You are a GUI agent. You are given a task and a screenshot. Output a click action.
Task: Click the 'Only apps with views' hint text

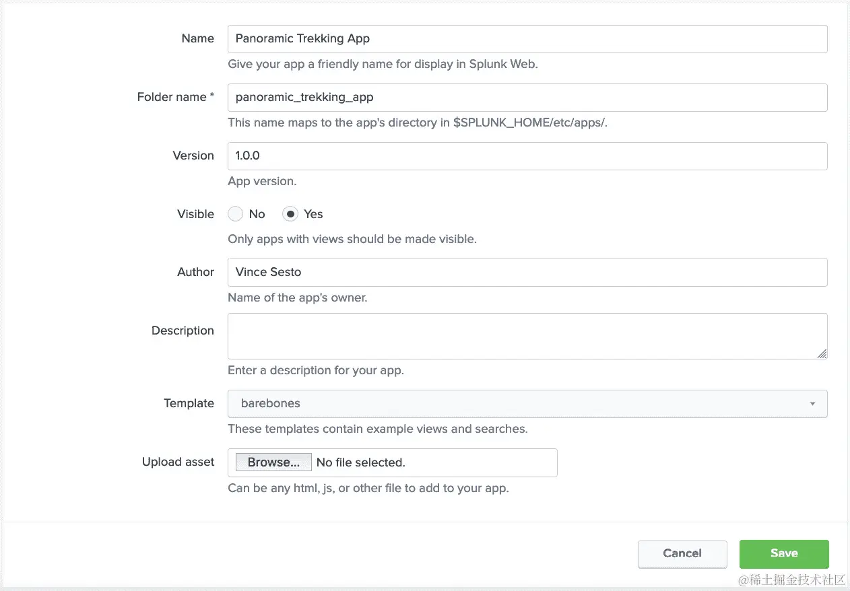(x=352, y=239)
